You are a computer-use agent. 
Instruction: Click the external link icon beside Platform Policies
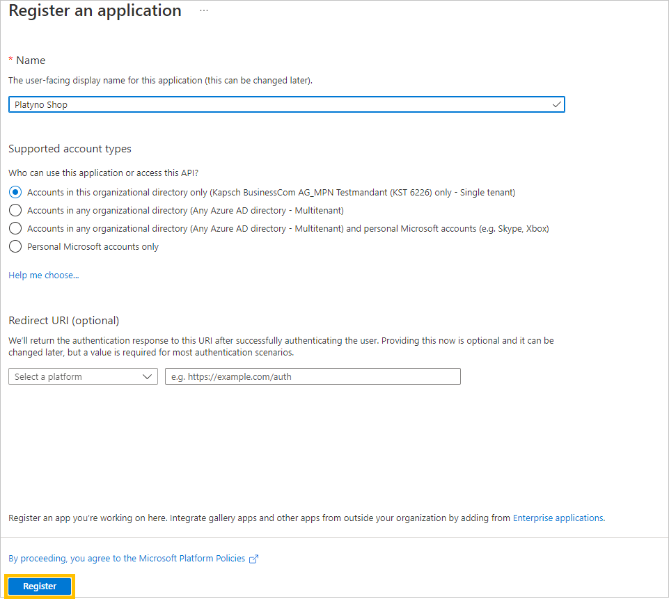click(253, 559)
